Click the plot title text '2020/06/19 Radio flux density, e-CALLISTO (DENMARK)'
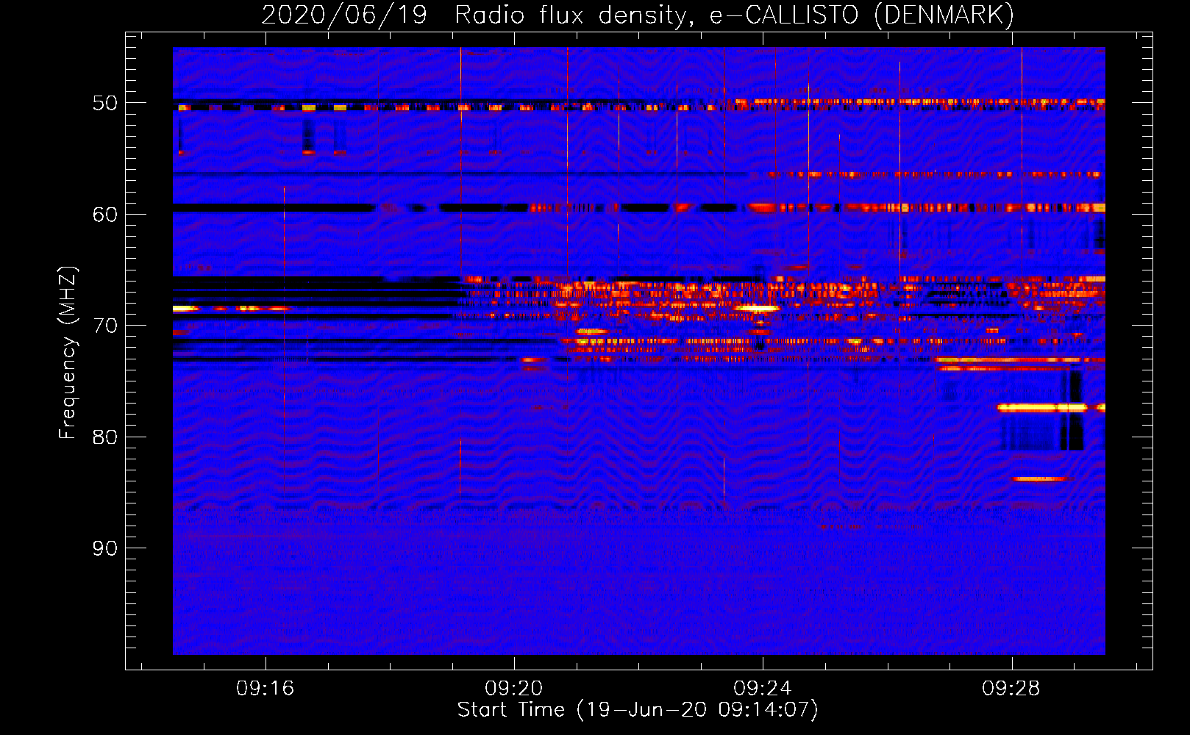Viewport: 1190px width, 735px height. tap(638, 15)
